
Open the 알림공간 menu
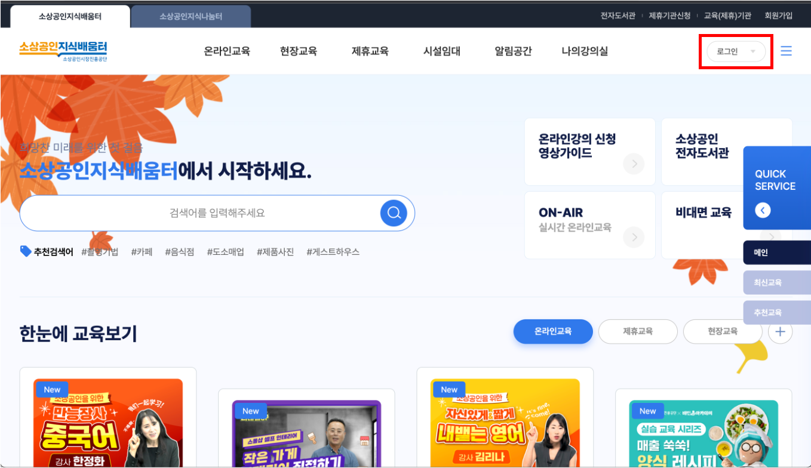pos(514,51)
